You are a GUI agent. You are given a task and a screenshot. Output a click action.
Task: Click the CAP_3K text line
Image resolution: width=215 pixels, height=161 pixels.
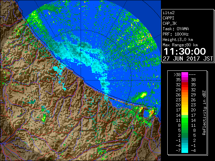pyautogui.click(x=170, y=23)
